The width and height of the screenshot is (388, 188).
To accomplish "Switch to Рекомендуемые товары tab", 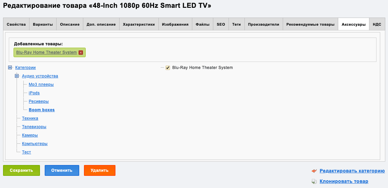I will tap(310, 24).
